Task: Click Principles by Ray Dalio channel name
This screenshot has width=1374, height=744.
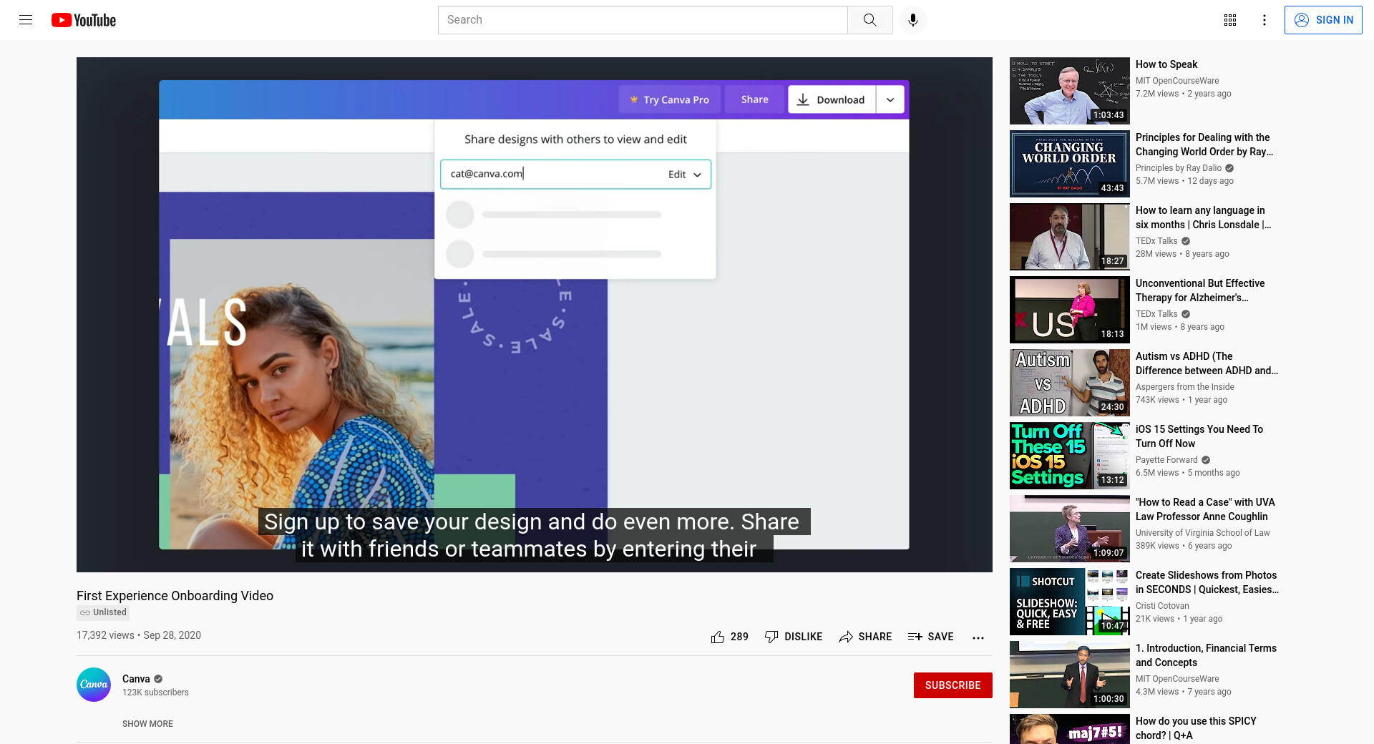Action: [1179, 168]
